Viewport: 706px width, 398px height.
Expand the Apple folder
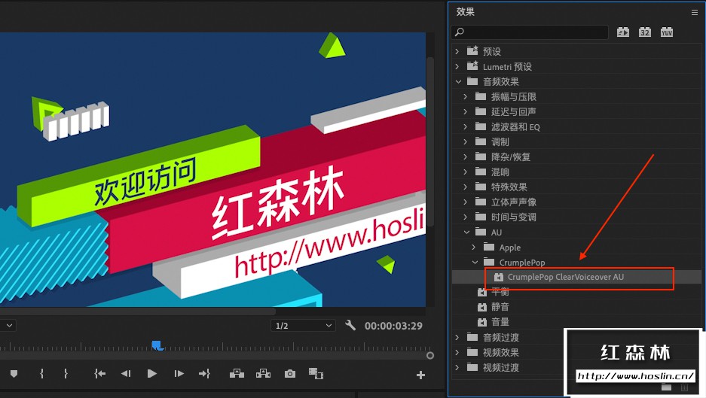[x=473, y=248]
